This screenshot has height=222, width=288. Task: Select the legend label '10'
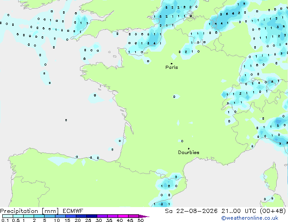click(57, 220)
